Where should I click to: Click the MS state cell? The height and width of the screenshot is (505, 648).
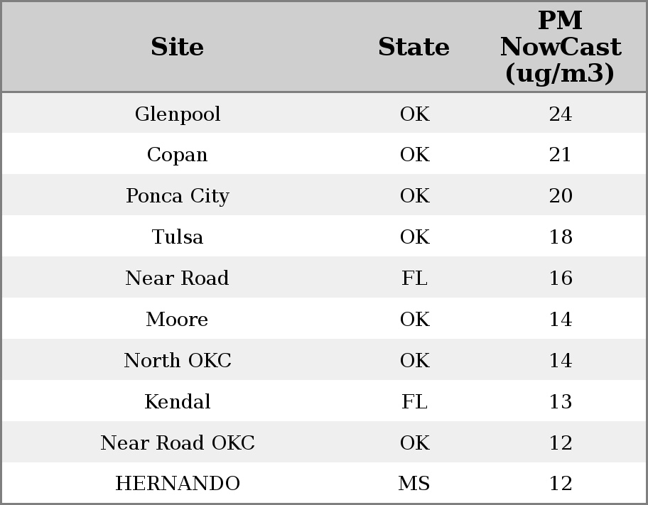coord(414,484)
